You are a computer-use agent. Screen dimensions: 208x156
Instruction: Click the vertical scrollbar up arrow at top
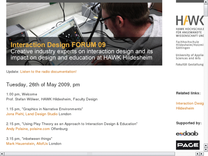click(x=206, y=2)
